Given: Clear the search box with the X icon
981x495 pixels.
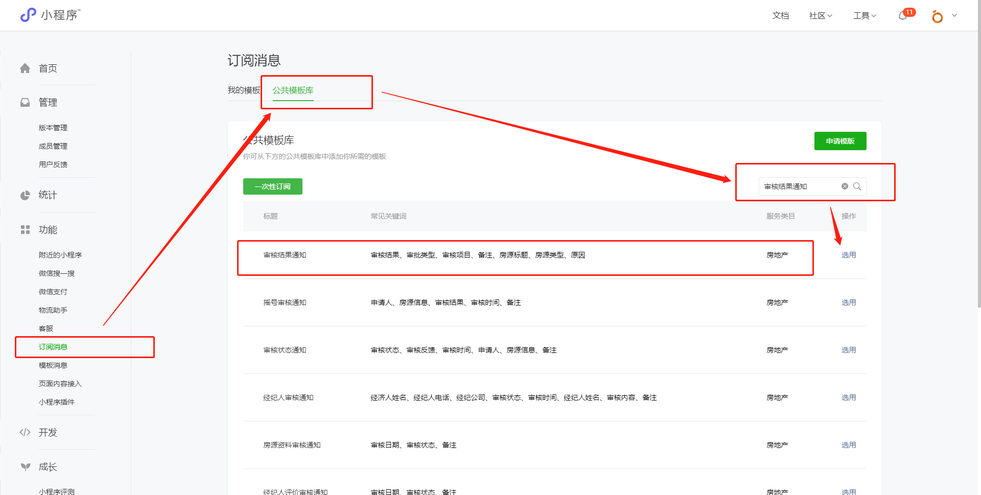Looking at the screenshot, I should tap(845, 186).
